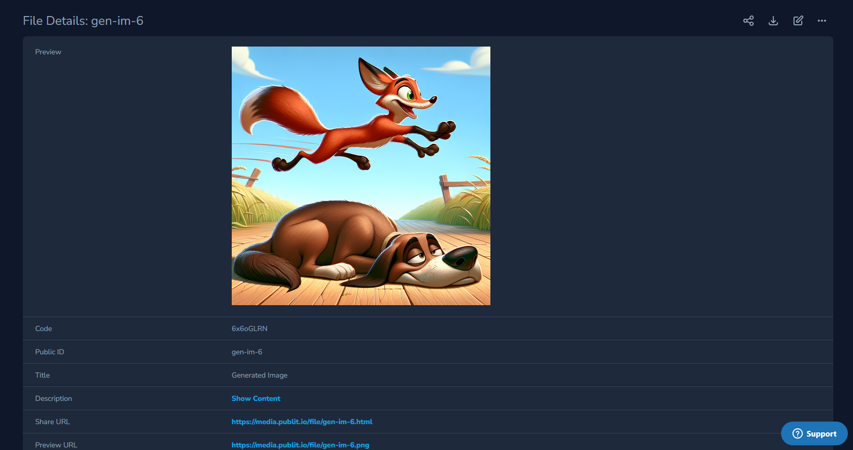Click the Title row label
The height and width of the screenshot is (450, 853).
42,375
